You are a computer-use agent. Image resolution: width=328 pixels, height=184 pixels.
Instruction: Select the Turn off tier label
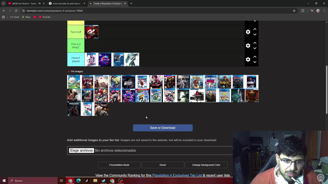click(76, 32)
